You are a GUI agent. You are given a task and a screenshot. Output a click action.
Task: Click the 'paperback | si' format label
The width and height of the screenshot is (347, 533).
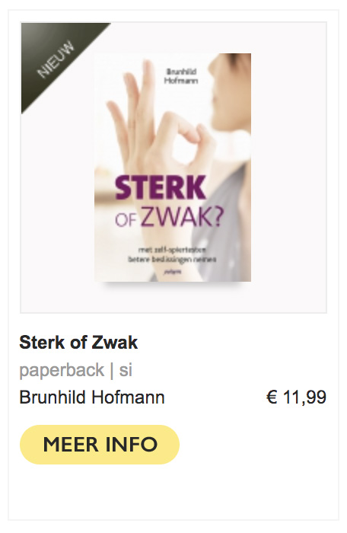click(x=76, y=370)
